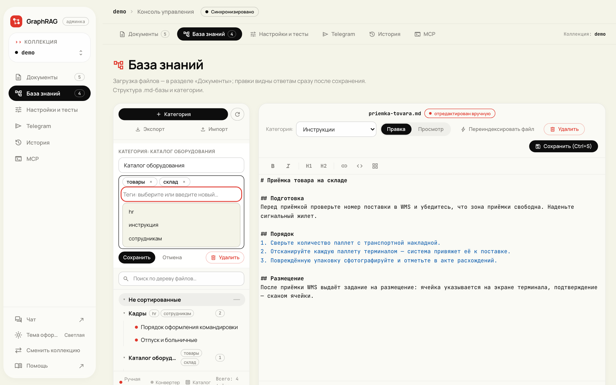The image size is (616, 385).
Task: Click Сменить коллекцию in sidebar
Action: pyautogui.click(x=50, y=350)
